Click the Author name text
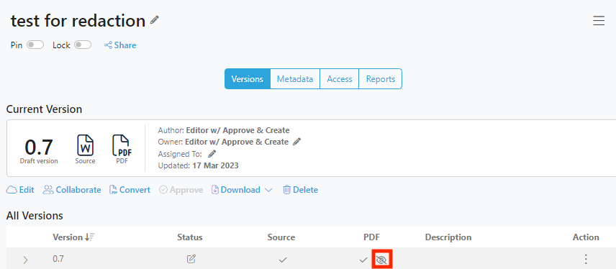The width and height of the screenshot is (616, 269). 237,130
